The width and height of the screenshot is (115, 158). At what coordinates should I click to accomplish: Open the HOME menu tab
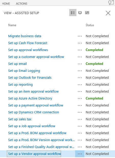coord(6,4)
